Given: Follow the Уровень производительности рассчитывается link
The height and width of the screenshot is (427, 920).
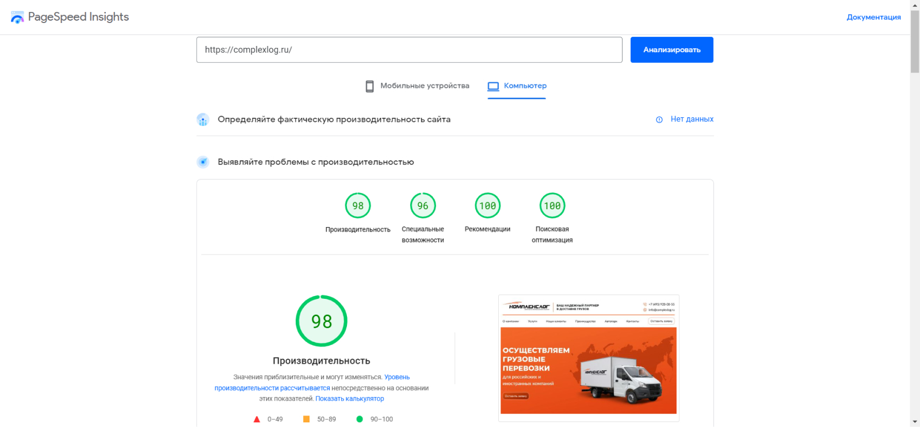Looking at the screenshot, I should pyautogui.click(x=312, y=383).
